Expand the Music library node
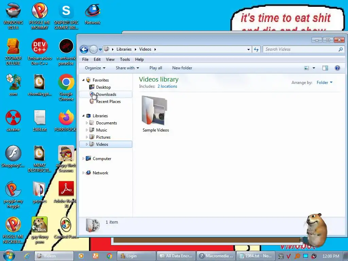This screenshot has width=348, height=261. tap(87, 130)
